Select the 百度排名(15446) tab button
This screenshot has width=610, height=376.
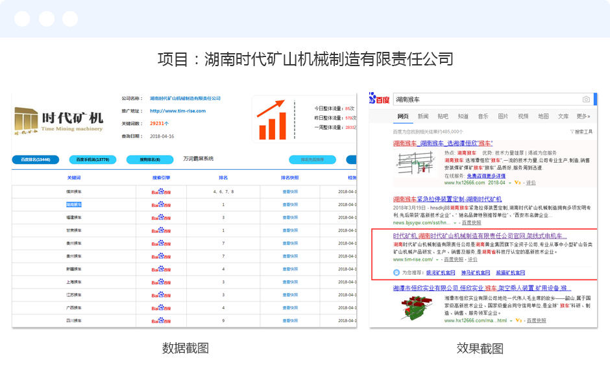tap(36, 159)
